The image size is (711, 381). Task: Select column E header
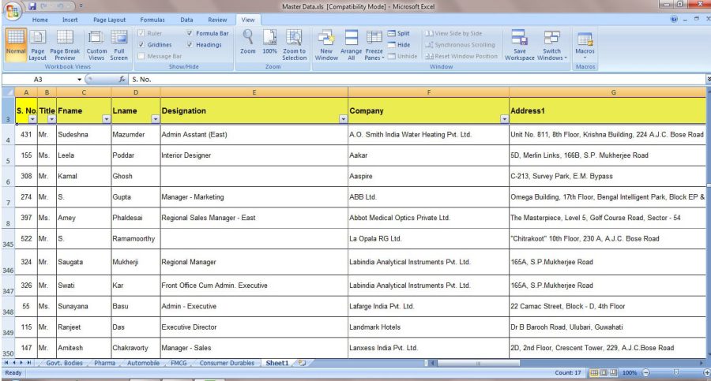[x=254, y=92]
